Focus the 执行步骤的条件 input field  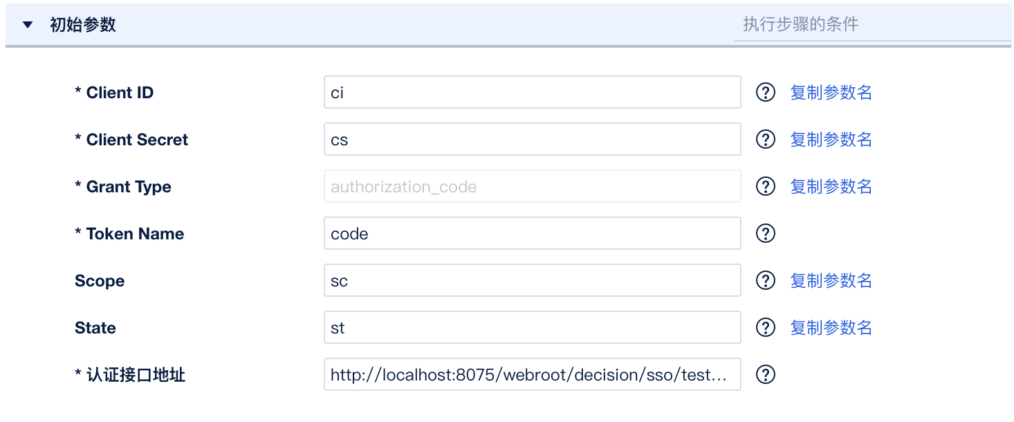[872, 25]
